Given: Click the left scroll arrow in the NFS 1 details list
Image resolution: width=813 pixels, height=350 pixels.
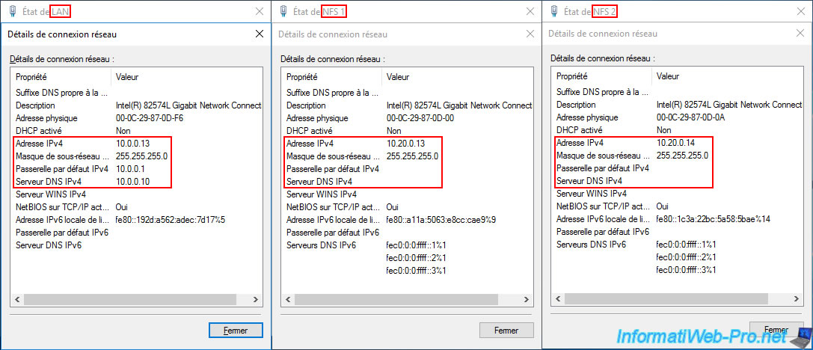Looking at the screenshot, I should 288,300.
